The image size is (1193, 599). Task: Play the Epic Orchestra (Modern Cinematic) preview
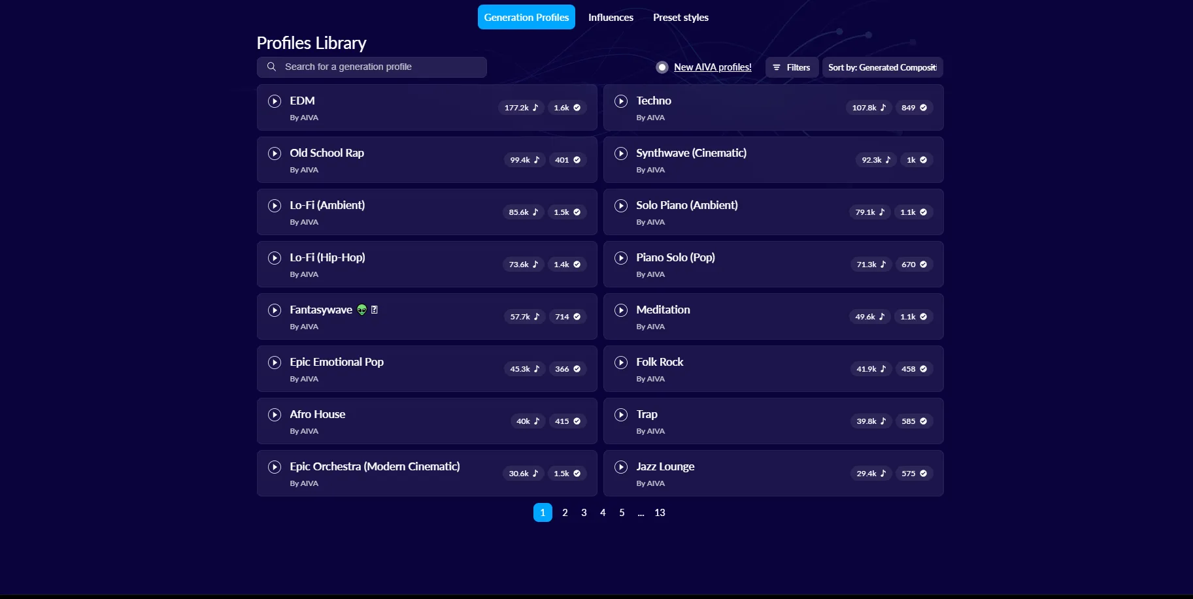(x=275, y=467)
